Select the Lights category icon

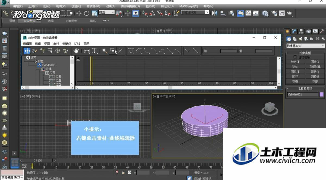[x=300, y=39]
